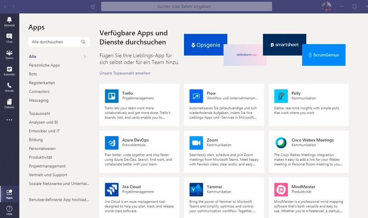Open Unsere Topauswahl ansehen link
Screen dimensions: 368x218
(125, 73)
